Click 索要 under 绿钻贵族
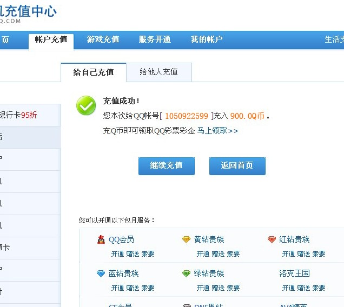Image resolution: width=344 pixels, height=307 pixels. click(233, 288)
